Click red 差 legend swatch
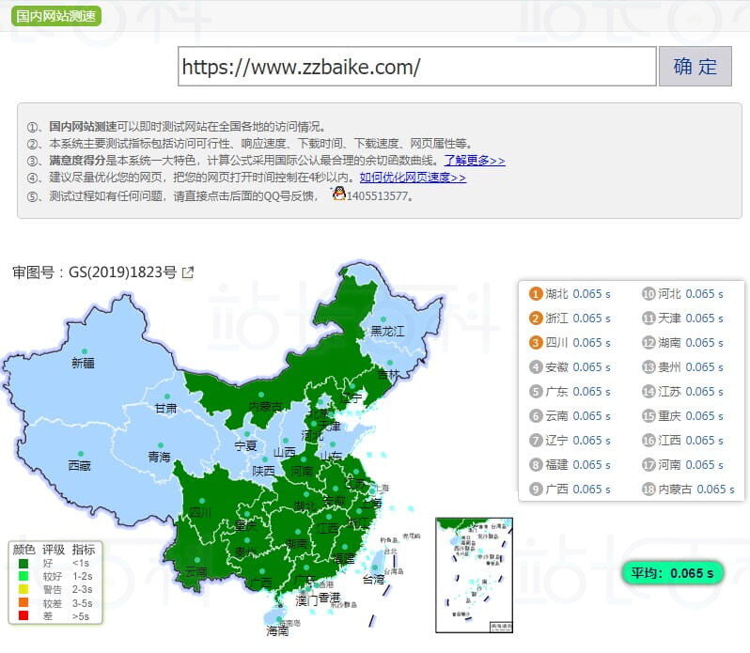This screenshot has width=750, height=653. coord(23,615)
